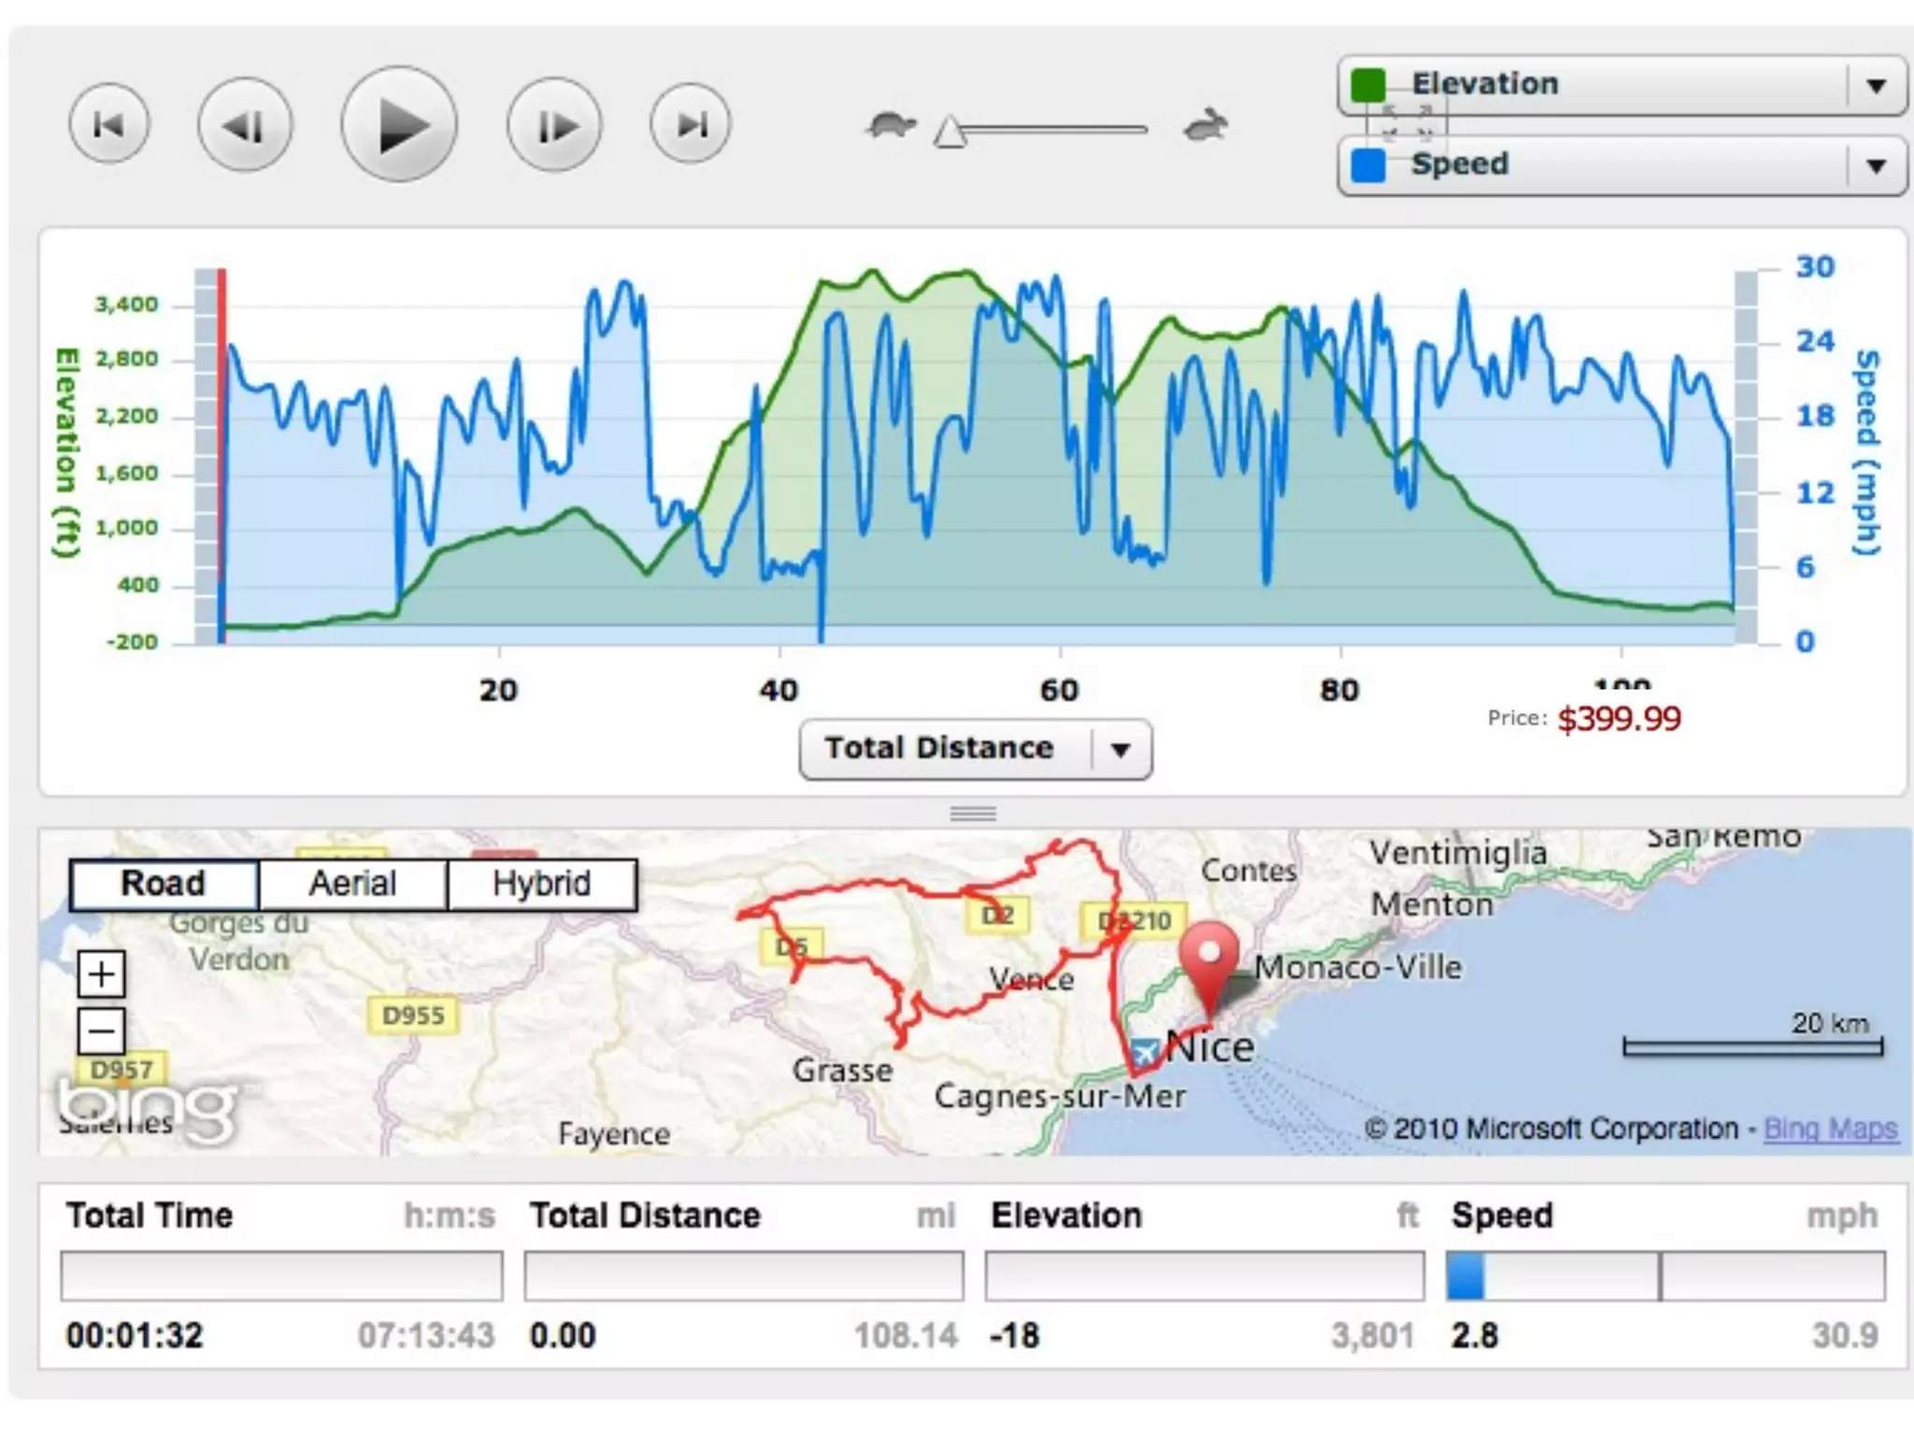This screenshot has height=1435, width=1914.
Task: Switch map to Aerial view
Action: (352, 884)
